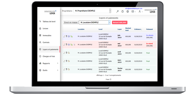The height and width of the screenshot is (101, 191).
Task: Click Payé status for mars 2019
Action: tap(148, 61)
